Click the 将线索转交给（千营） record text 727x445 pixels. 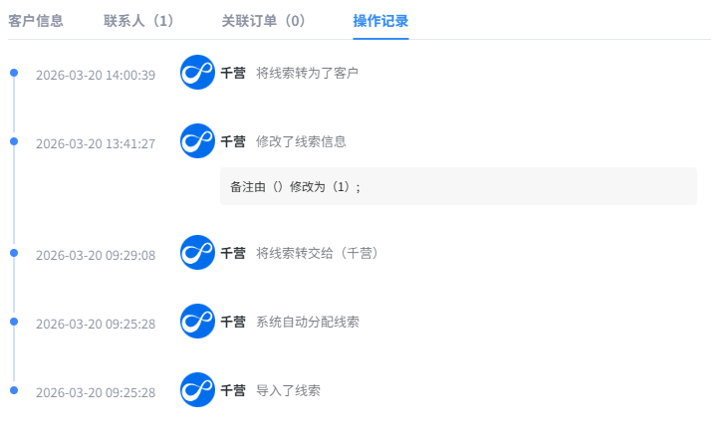[317, 253]
